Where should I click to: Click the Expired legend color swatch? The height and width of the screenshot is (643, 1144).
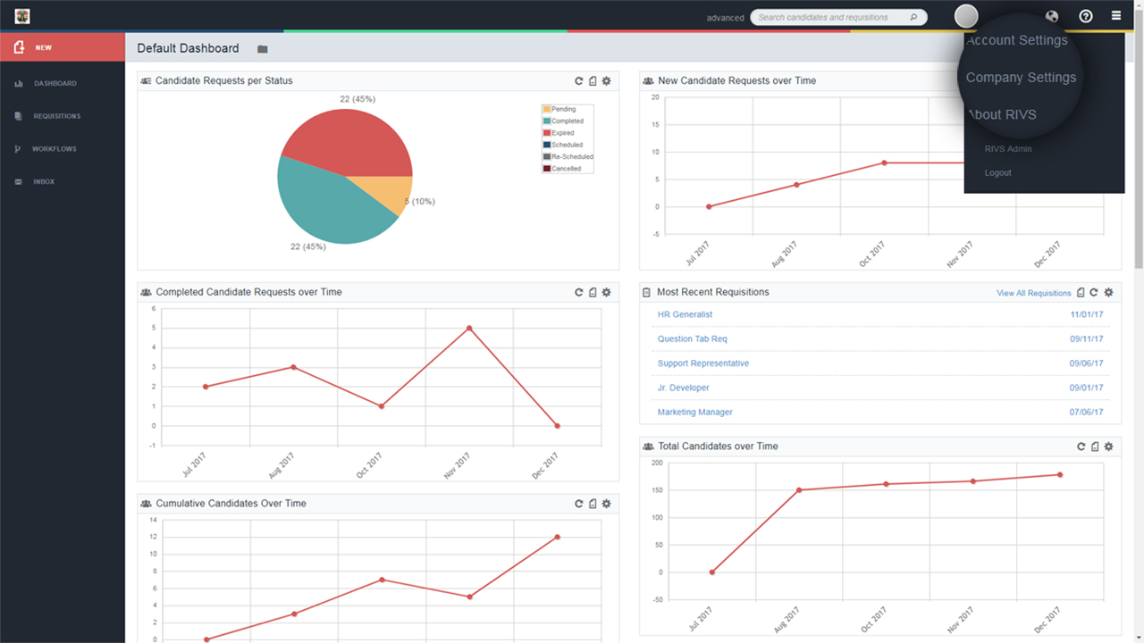pyautogui.click(x=547, y=133)
